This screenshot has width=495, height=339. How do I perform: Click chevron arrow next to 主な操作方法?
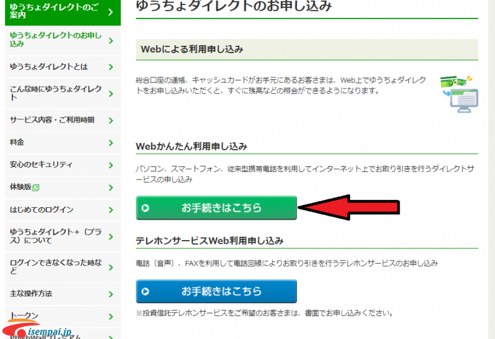[111, 294]
